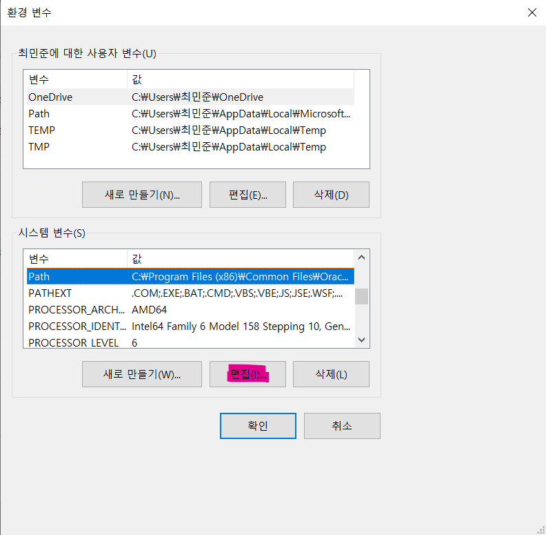Click 값 column header in user variables list
This screenshot has width=546, height=535.
[241, 79]
